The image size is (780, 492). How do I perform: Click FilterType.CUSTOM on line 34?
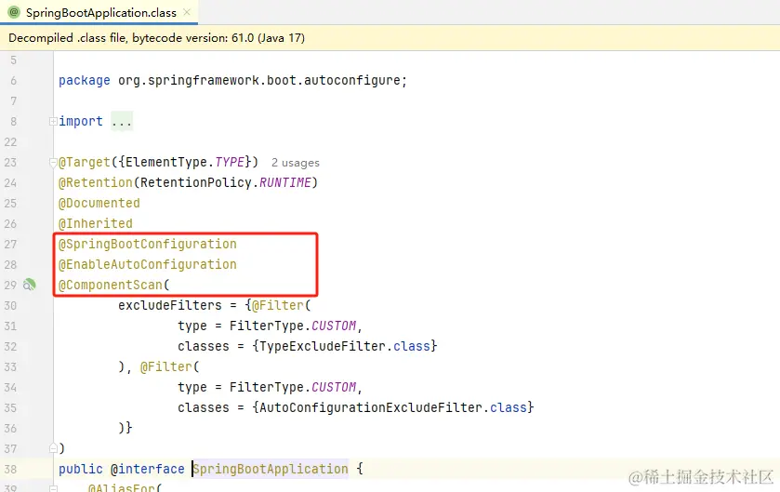click(x=293, y=388)
